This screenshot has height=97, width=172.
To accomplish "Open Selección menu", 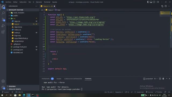I will click(23, 2).
